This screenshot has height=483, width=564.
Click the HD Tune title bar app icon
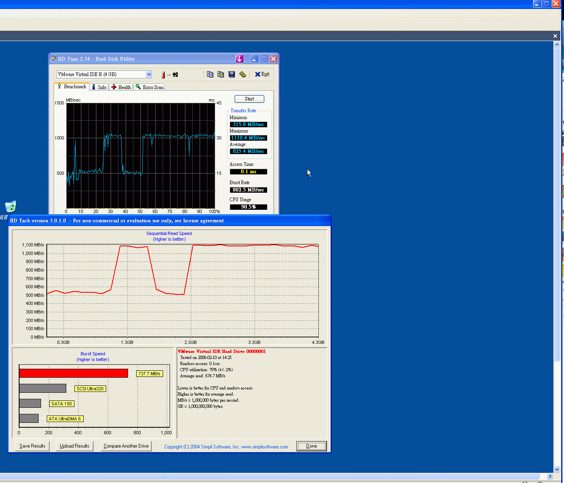[53, 59]
